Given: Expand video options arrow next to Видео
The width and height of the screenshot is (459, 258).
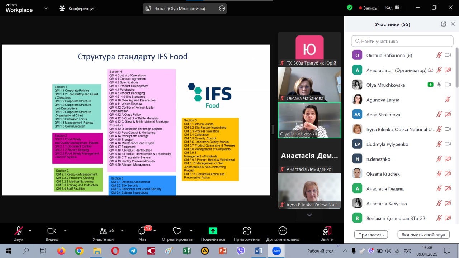Looking at the screenshot, I should coord(65,231).
